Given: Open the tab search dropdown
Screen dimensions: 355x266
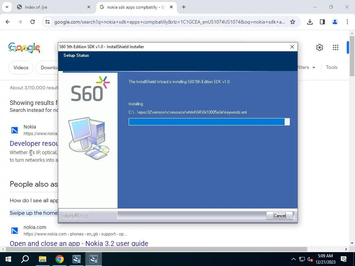Looking at the screenshot, I should click(x=7, y=7).
